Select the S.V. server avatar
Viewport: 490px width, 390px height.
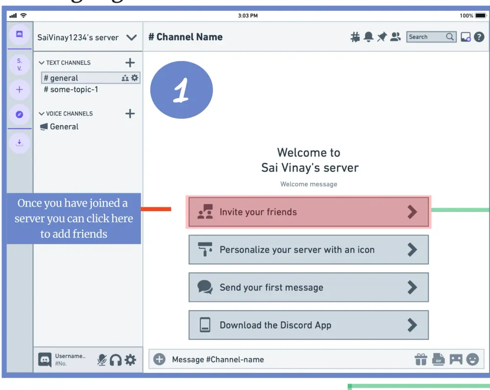(x=20, y=64)
